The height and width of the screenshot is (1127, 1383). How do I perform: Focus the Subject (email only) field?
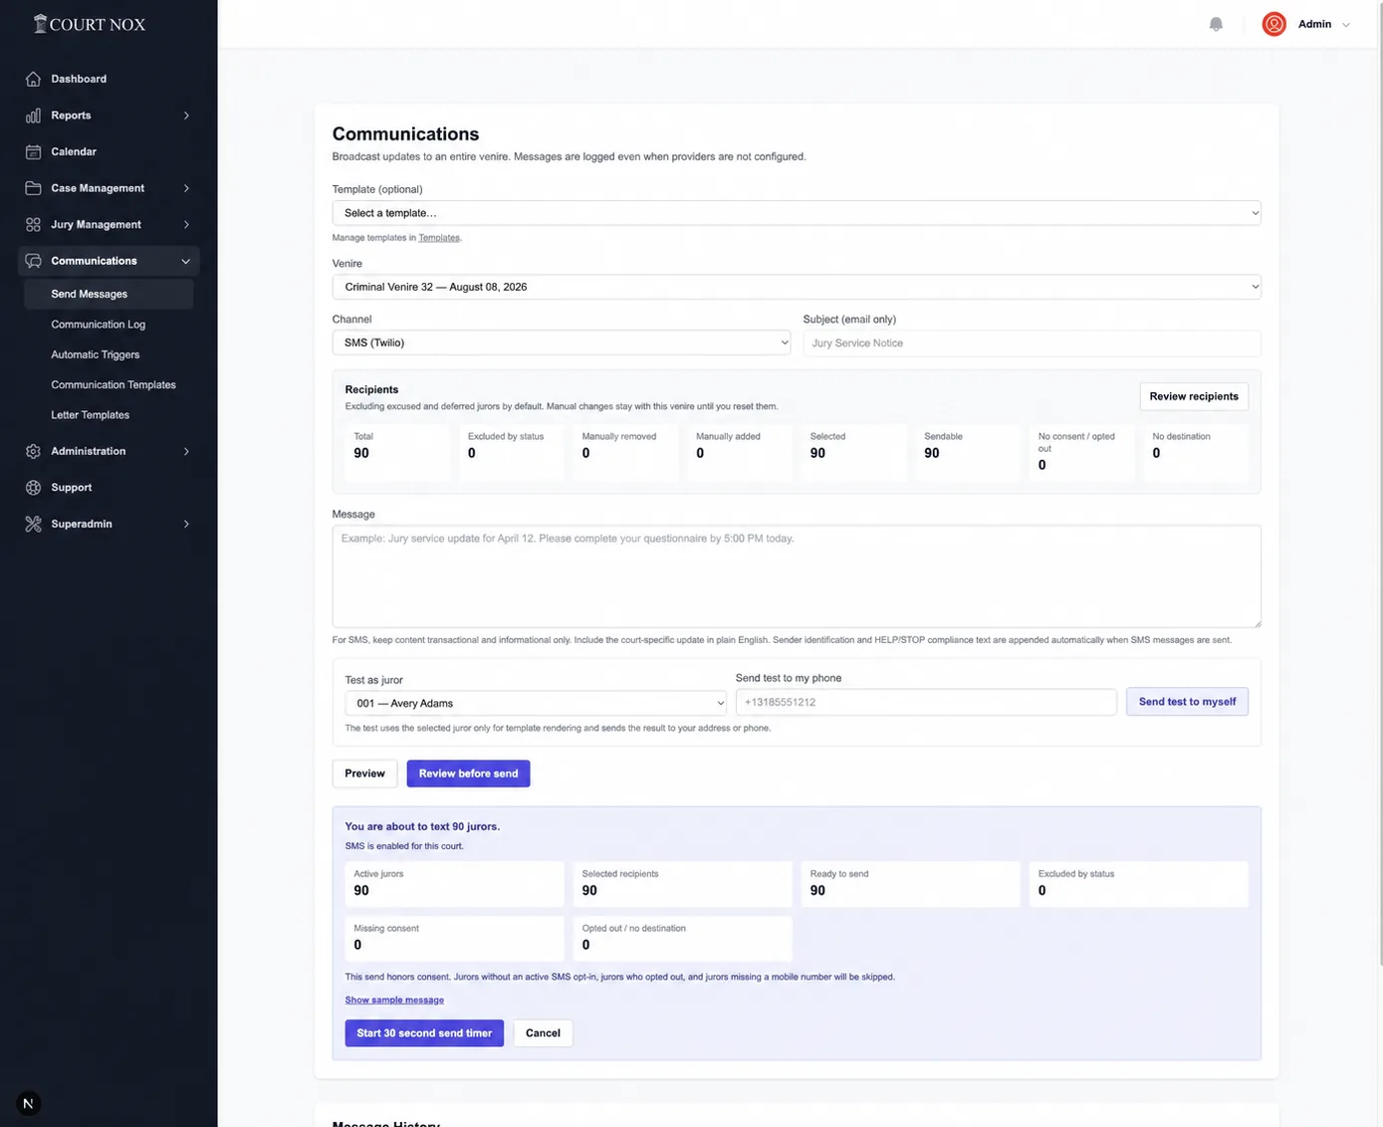coord(1032,342)
